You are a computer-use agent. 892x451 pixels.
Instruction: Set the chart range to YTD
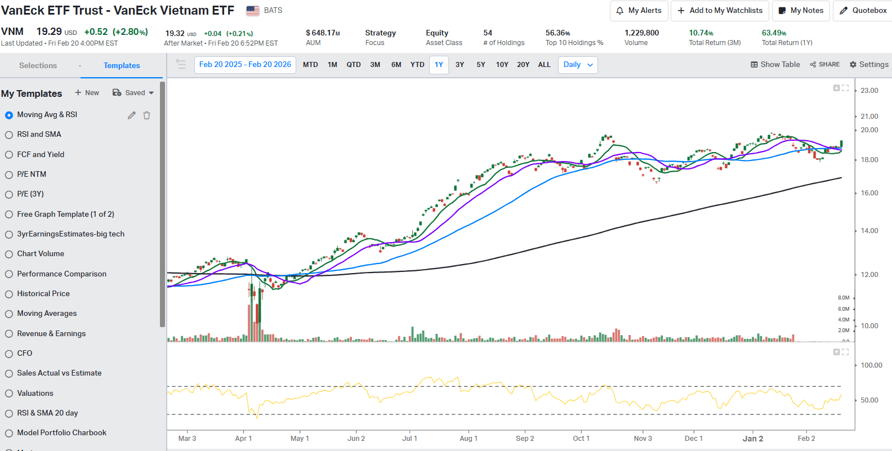click(x=417, y=65)
